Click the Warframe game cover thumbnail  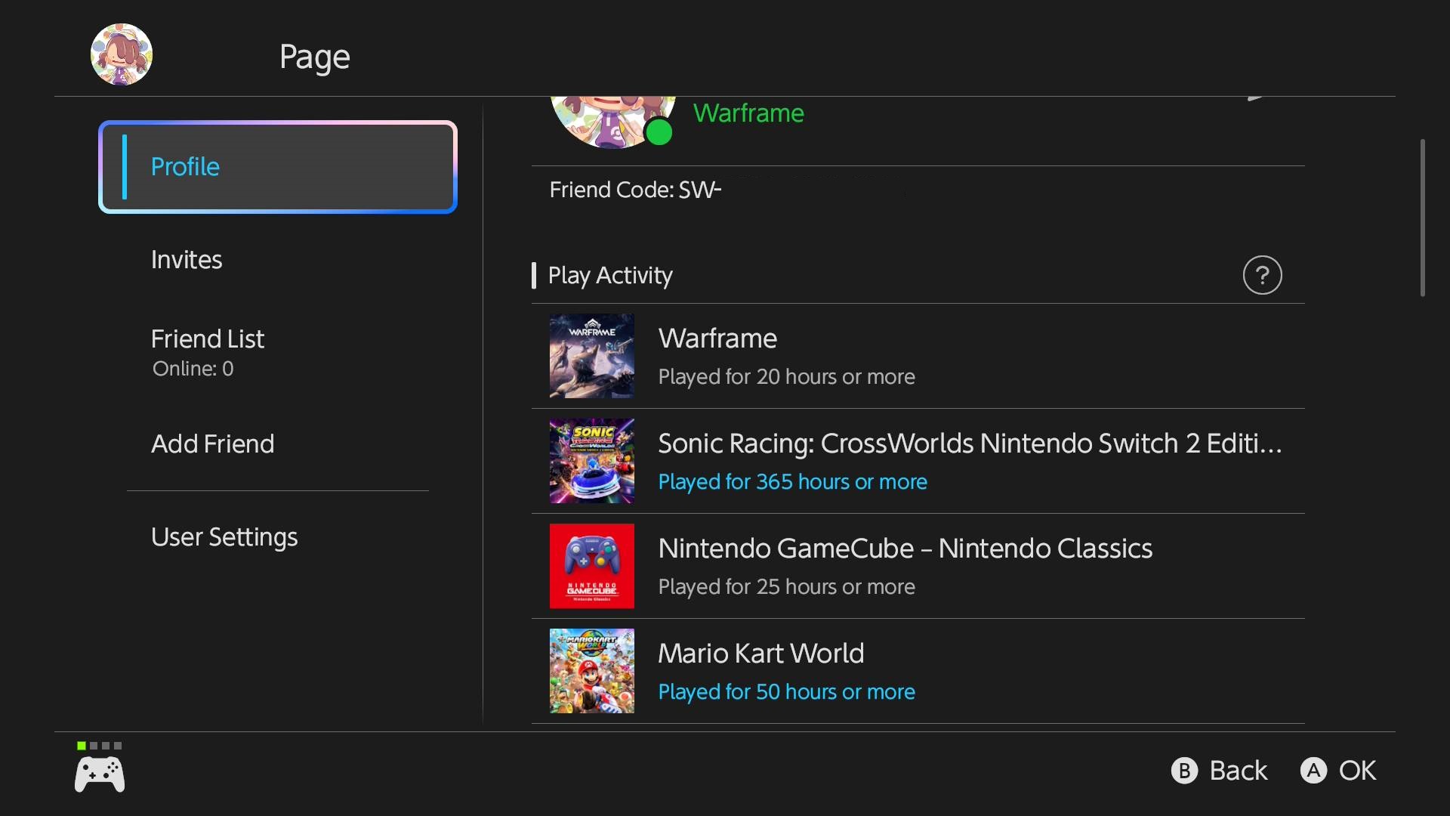(591, 356)
